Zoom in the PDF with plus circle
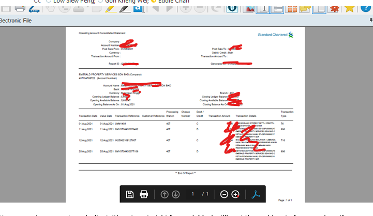 coord(235,194)
